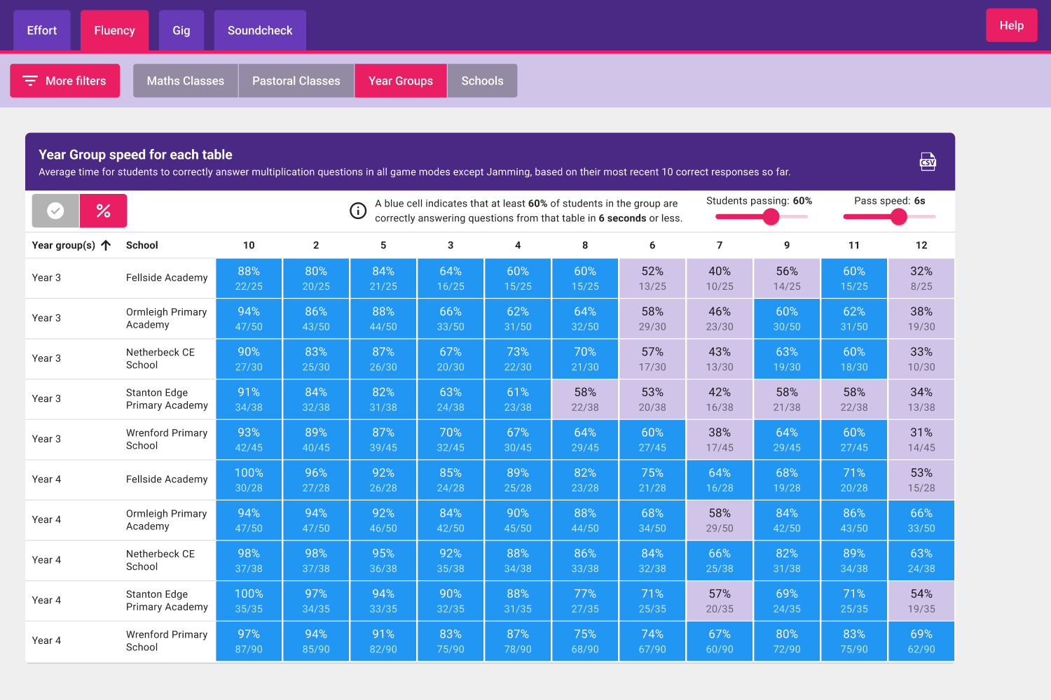This screenshot has width=1051, height=700.
Task: Click the Help button
Action: (1011, 25)
